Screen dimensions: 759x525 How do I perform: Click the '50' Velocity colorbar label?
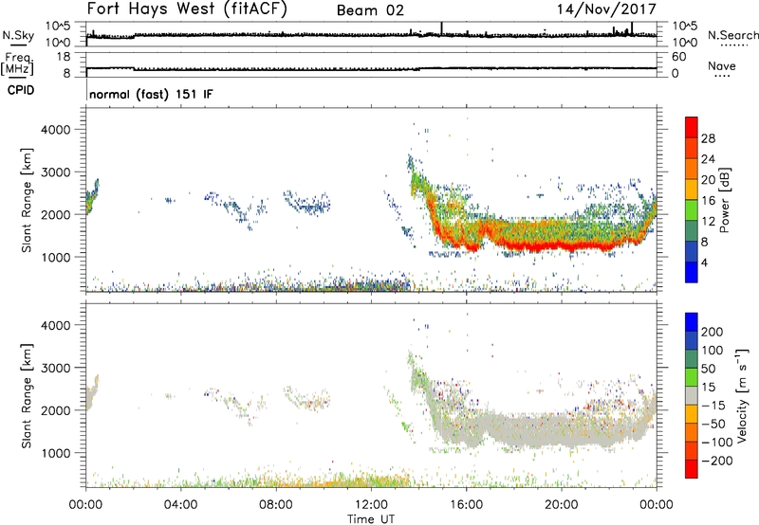click(708, 369)
